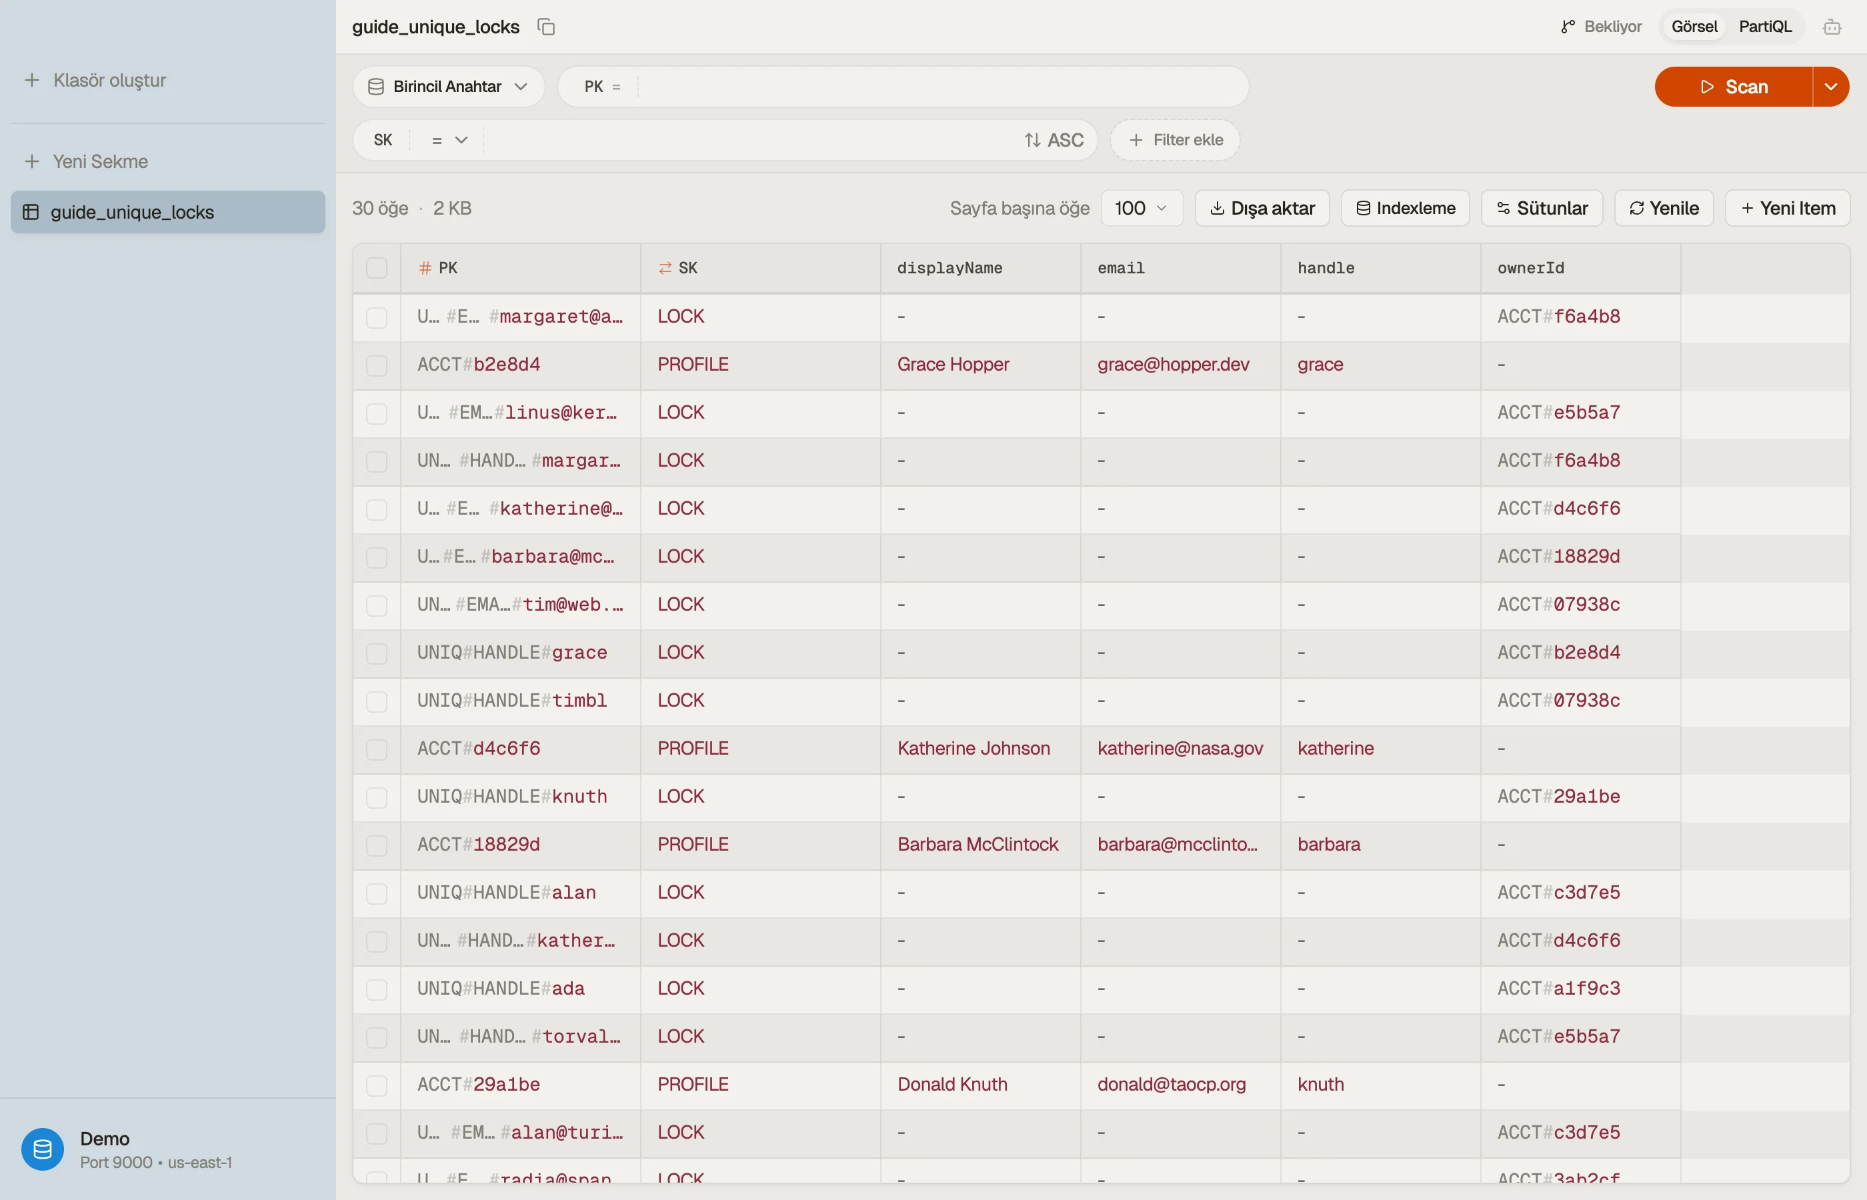The height and width of the screenshot is (1200, 1867).
Task: Copy the guide_unique_locks table name
Action: (x=546, y=27)
